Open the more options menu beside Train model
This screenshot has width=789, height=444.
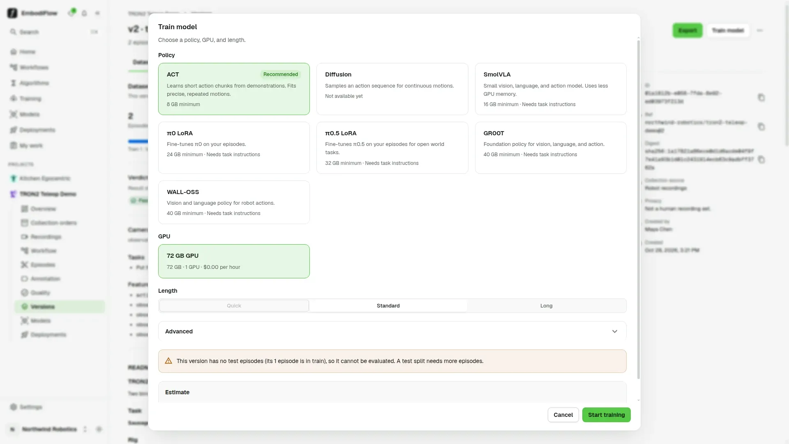tap(759, 30)
